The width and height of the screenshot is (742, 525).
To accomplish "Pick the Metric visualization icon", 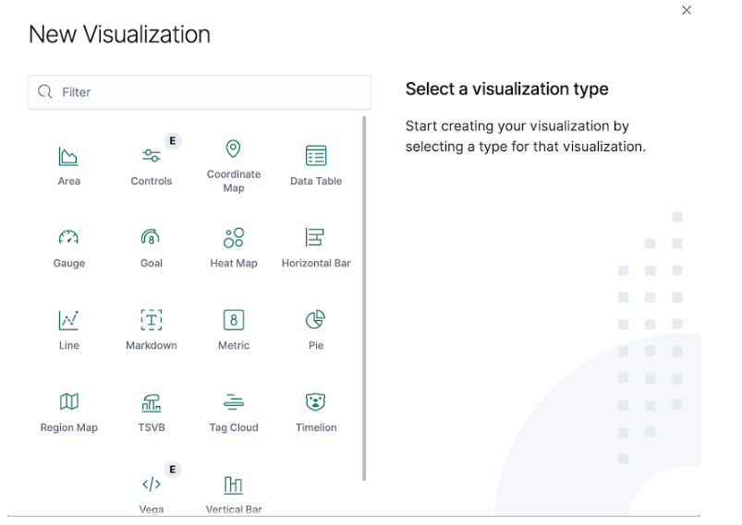I will point(234,320).
